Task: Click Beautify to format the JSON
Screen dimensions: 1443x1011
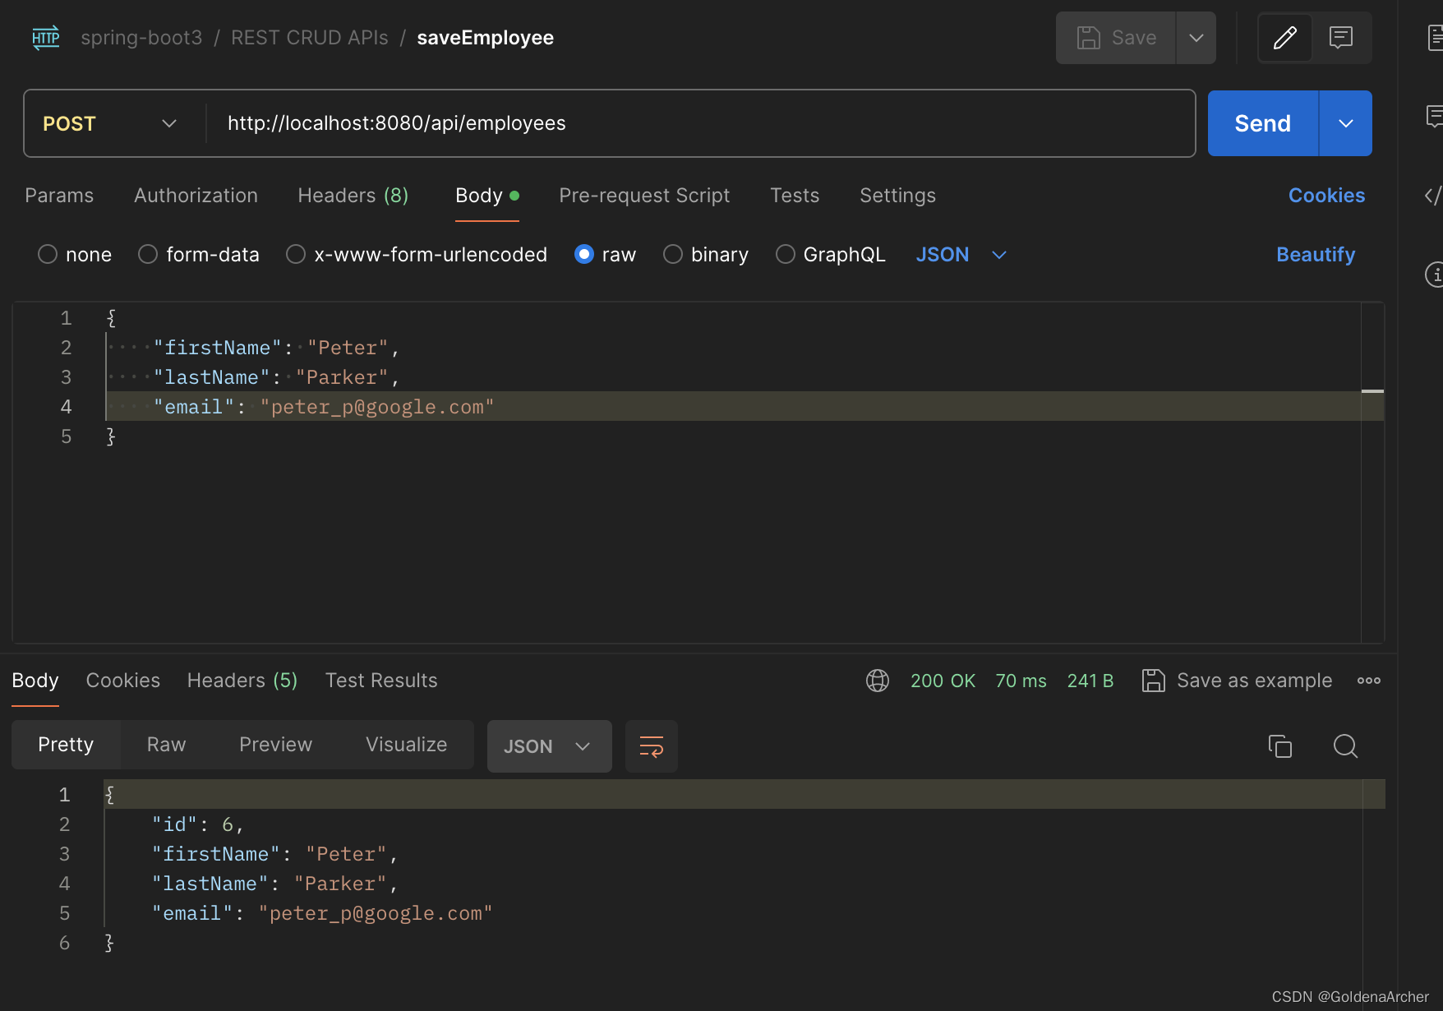Action: tap(1316, 255)
